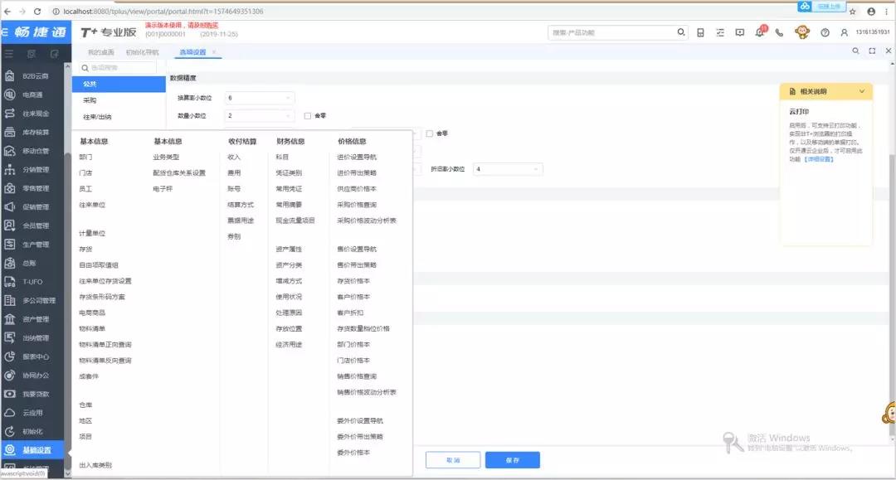Open the 生产管理 module icon
The height and width of the screenshot is (480, 896).
(10, 245)
